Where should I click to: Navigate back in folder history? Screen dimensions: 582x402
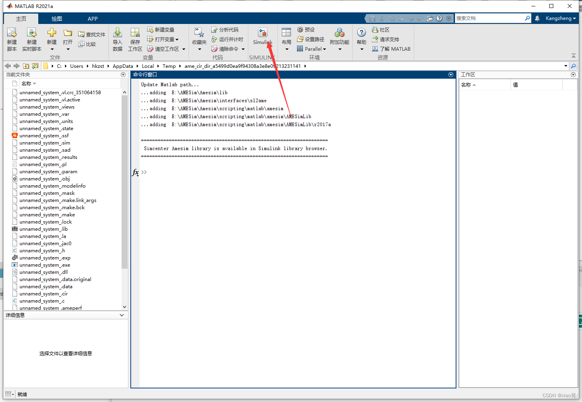coord(8,66)
